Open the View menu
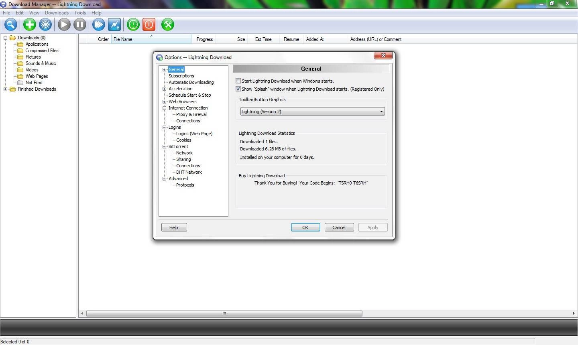The height and width of the screenshot is (345, 578). point(34,13)
